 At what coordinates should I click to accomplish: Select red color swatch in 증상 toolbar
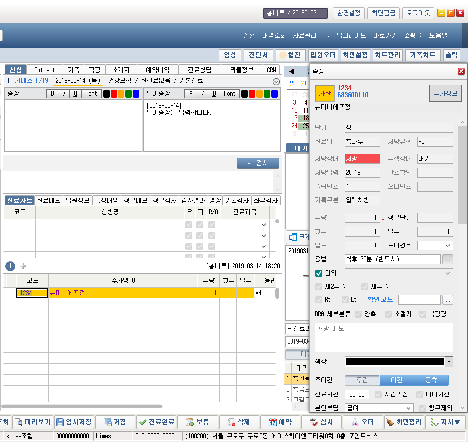(x=114, y=94)
